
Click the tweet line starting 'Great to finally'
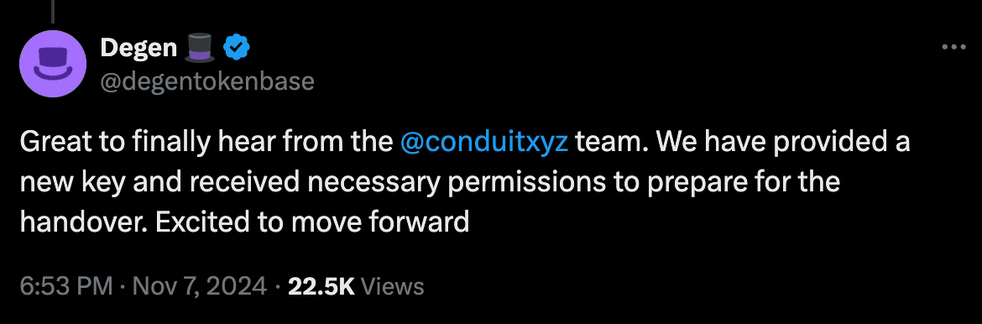(465, 143)
